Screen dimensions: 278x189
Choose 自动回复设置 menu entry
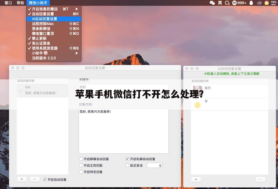click(54, 14)
